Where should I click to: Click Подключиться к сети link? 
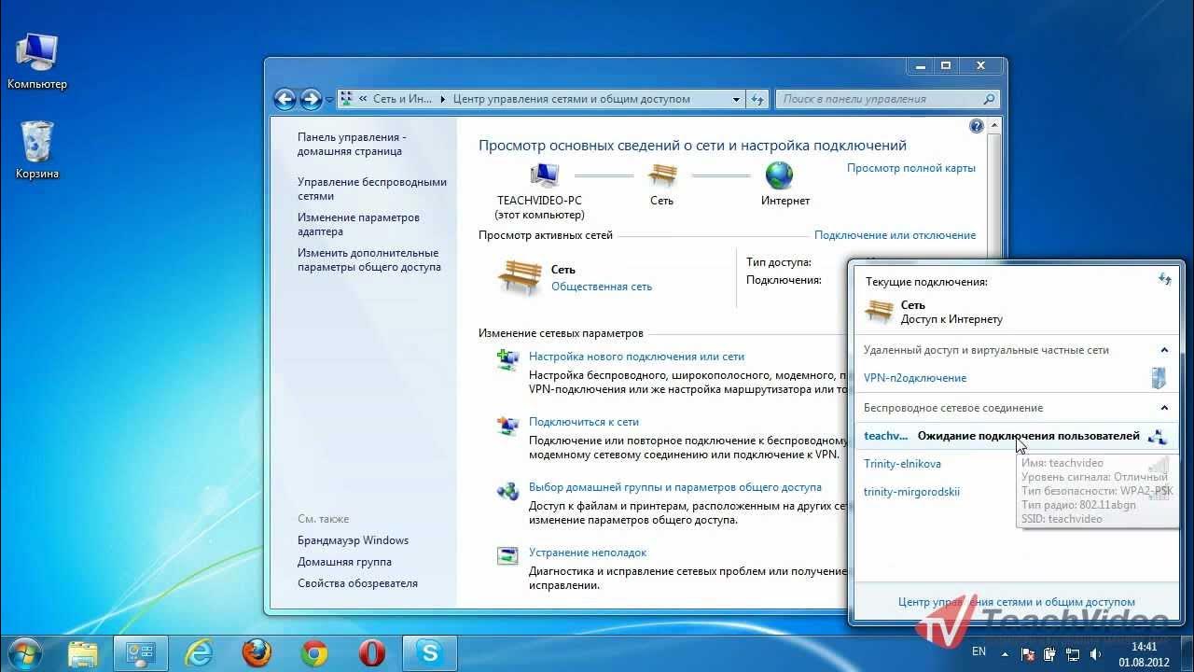pyautogui.click(x=584, y=422)
